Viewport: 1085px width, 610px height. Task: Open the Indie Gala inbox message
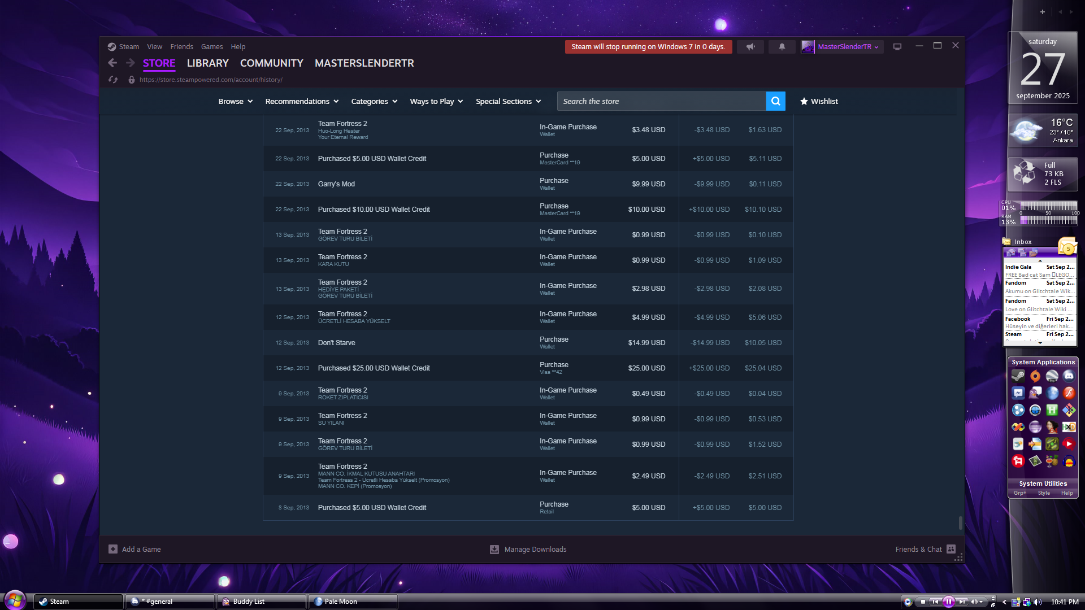[1040, 271]
